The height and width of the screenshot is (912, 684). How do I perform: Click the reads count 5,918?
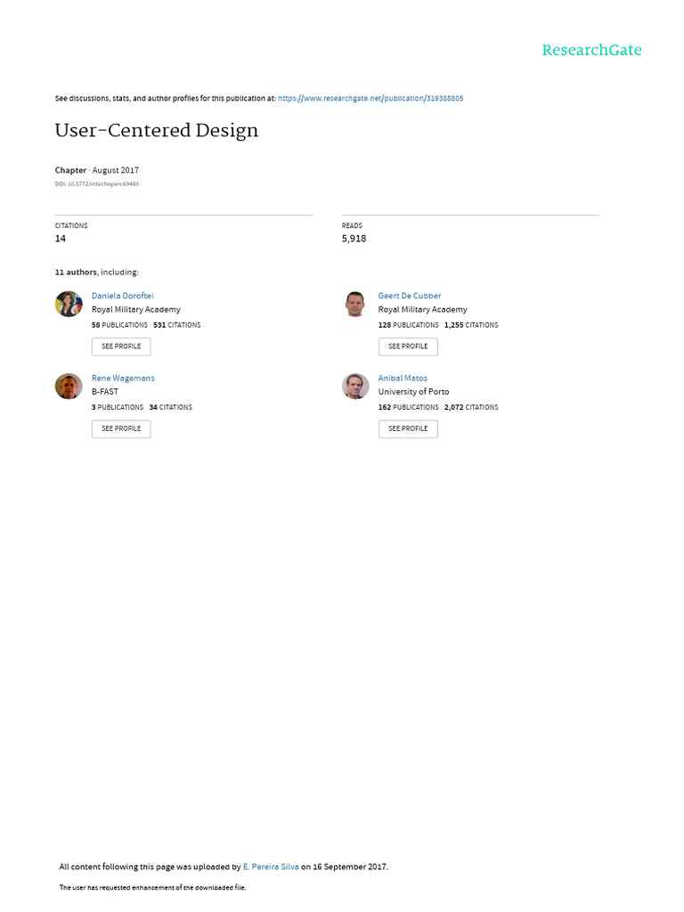(x=354, y=239)
